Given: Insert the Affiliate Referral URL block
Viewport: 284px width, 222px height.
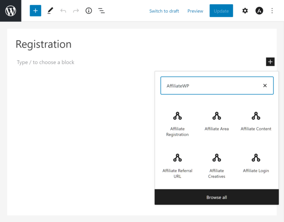Looking at the screenshot, I should tap(177, 166).
